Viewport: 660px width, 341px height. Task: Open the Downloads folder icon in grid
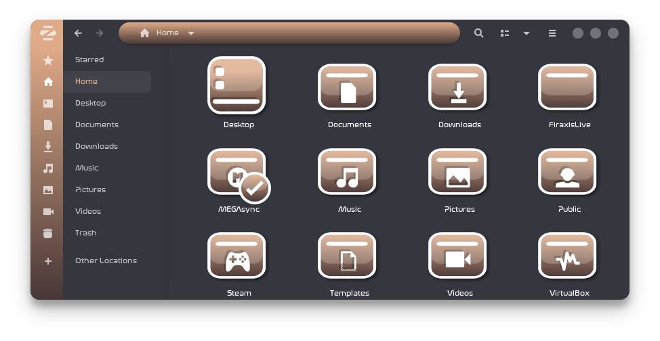pyautogui.click(x=457, y=87)
